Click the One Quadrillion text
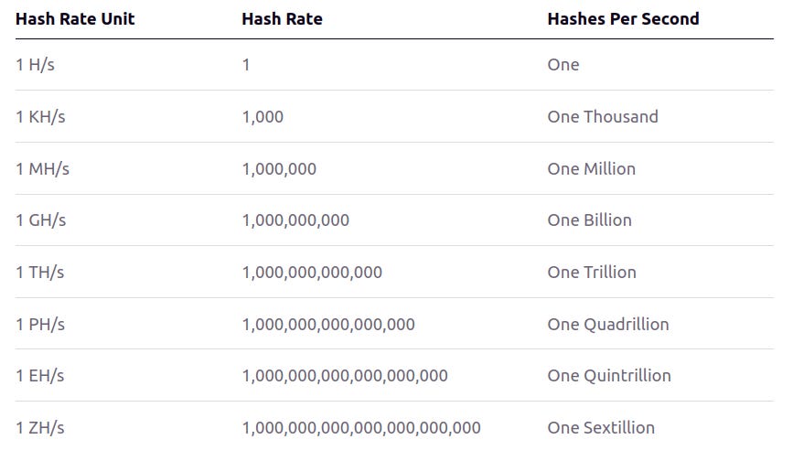 click(608, 325)
